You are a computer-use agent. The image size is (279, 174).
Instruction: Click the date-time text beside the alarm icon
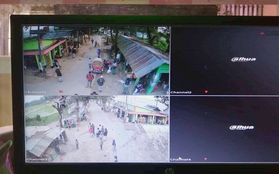272,33
